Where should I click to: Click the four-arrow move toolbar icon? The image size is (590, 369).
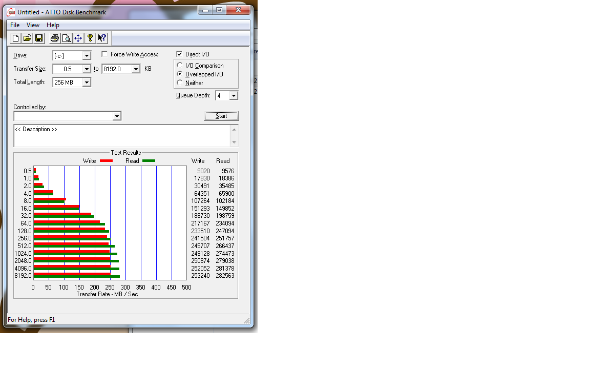coord(78,38)
